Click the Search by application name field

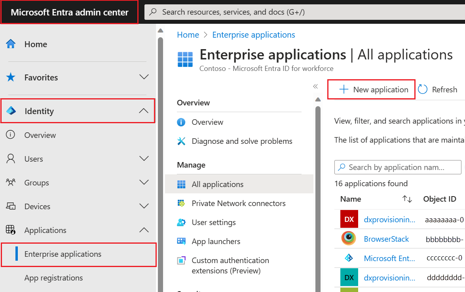(398, 167)
